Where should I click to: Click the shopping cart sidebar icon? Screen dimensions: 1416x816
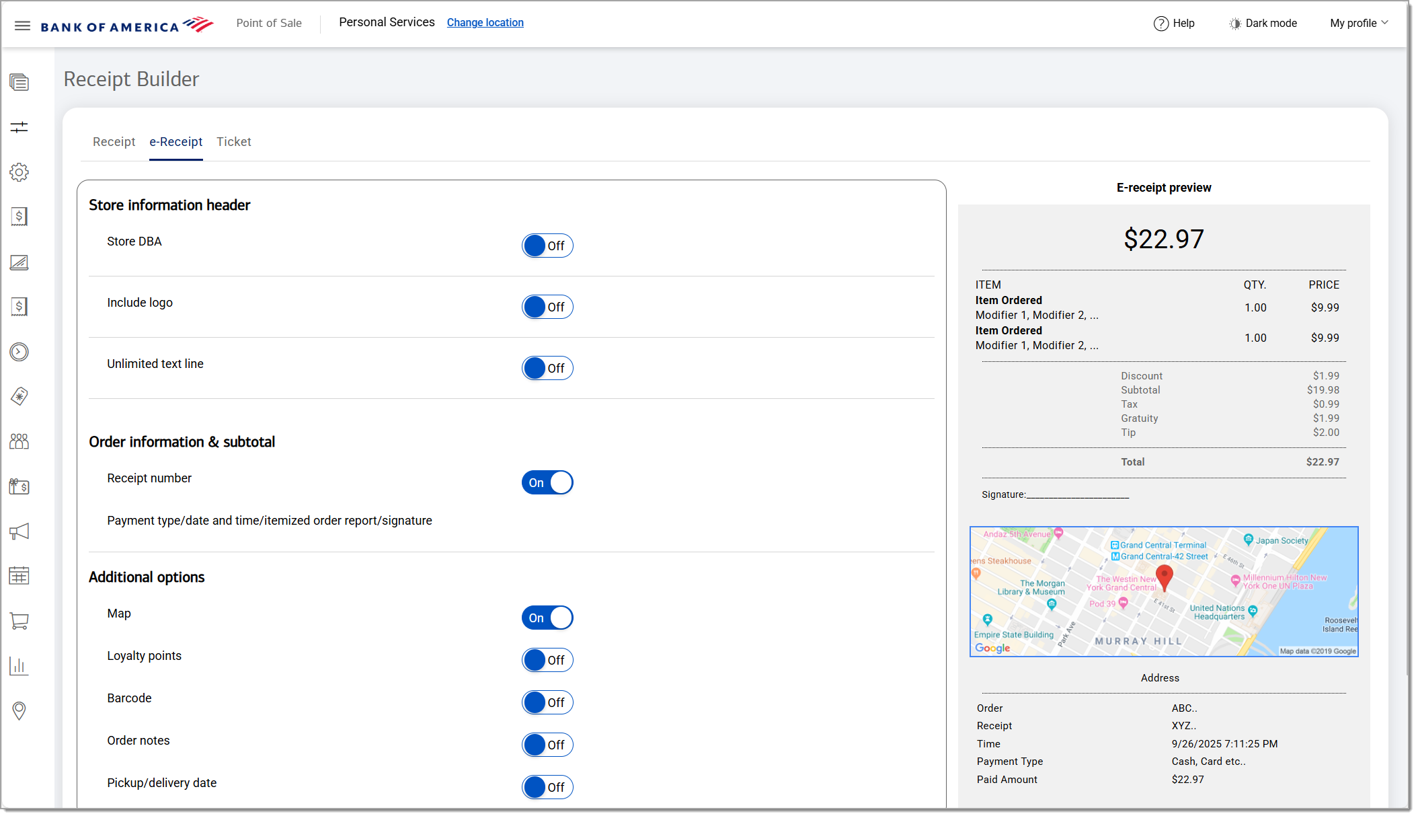[x=19, y=621]
